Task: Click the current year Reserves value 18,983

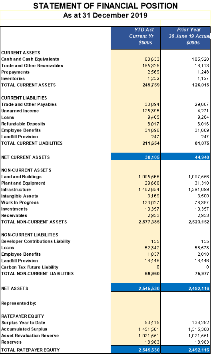Action: [x=152, y=342]
